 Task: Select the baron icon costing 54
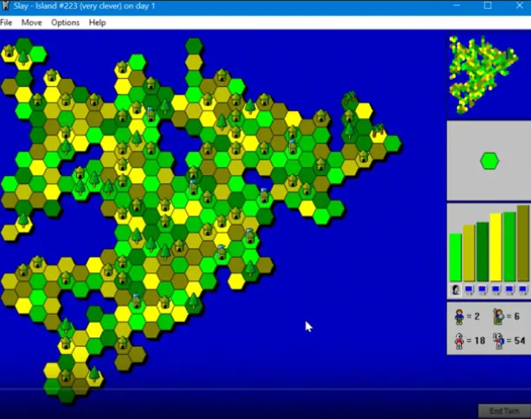click(x=498, y=341)
